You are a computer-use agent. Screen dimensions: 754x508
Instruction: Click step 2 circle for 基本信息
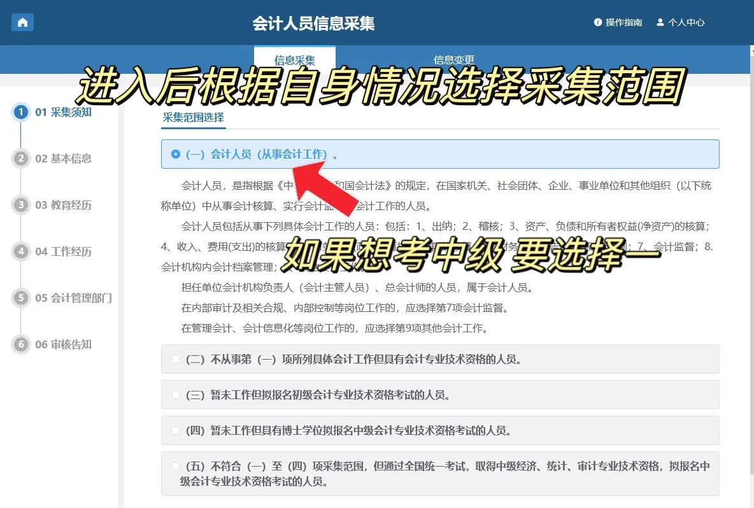click(x=21, y=159)
